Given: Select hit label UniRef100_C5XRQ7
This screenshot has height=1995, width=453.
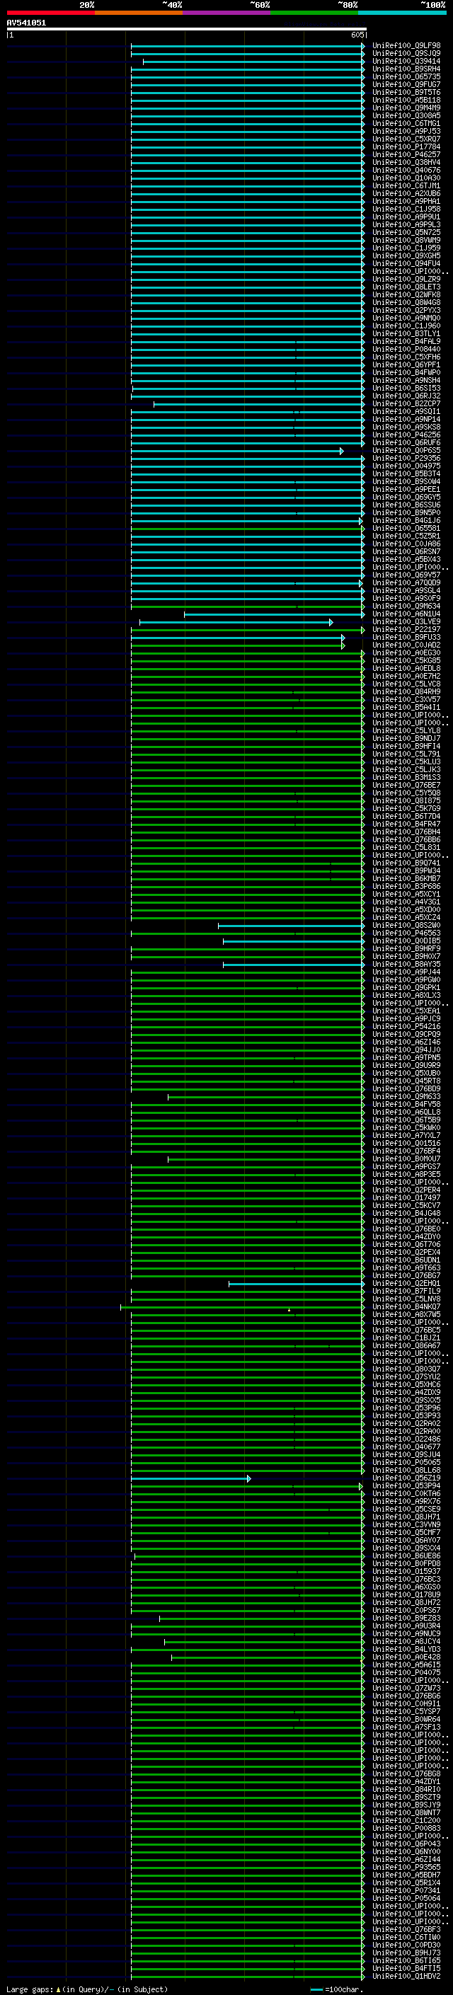Looking at the screenshot, I should (406, 139).
